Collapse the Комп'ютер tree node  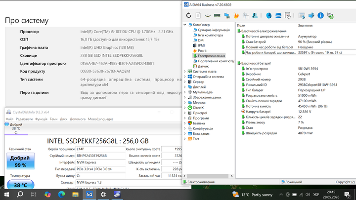[185, 25]
